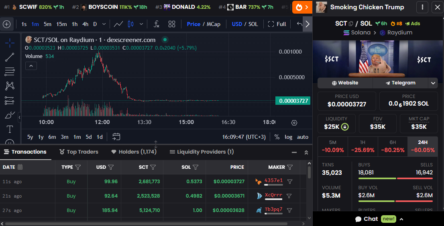Open the indicators fx menu
Screen dimensions: 444x226
click(157, 24)
